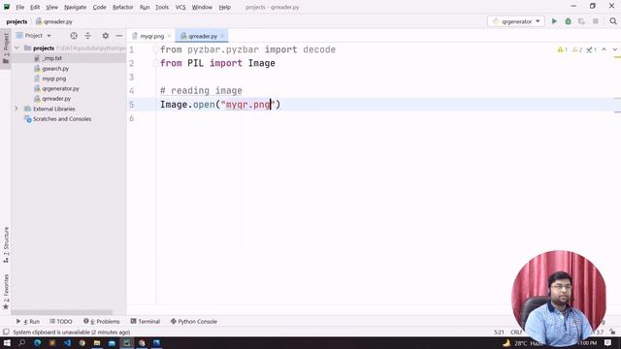Open the Python Console tool window
This screenshot has width=621, height=349.
[x=194, y=321]
